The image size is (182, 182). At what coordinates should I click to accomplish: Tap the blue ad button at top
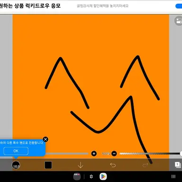[x=179, y=6]
